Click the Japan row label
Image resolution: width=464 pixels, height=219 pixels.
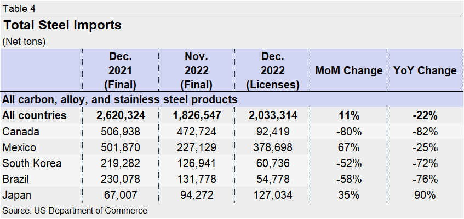pos(17,195)
